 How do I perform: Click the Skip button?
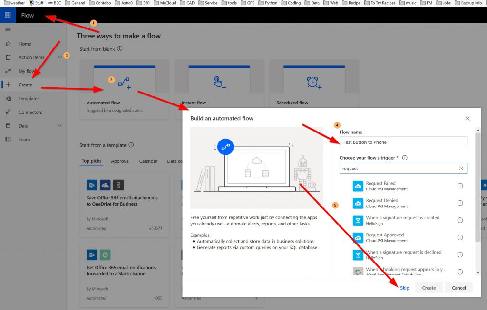click(404, 288)
